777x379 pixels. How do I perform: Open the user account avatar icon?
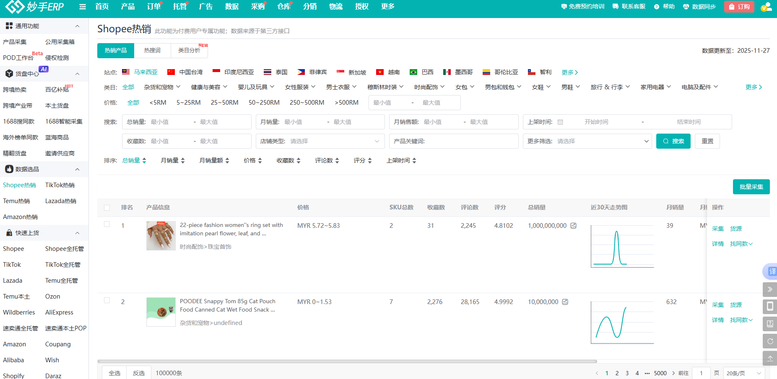click(765, 7)
